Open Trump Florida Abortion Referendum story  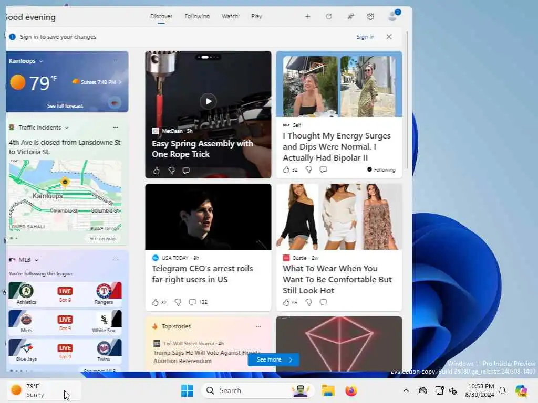[x=207, y=357]
